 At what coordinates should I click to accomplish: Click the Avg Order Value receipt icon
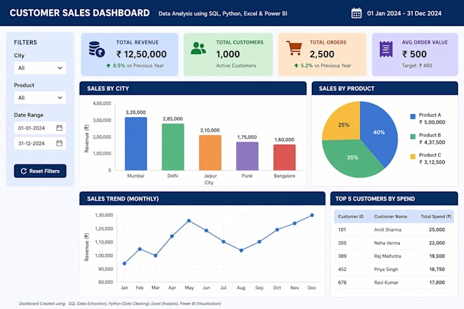[386, 49]
